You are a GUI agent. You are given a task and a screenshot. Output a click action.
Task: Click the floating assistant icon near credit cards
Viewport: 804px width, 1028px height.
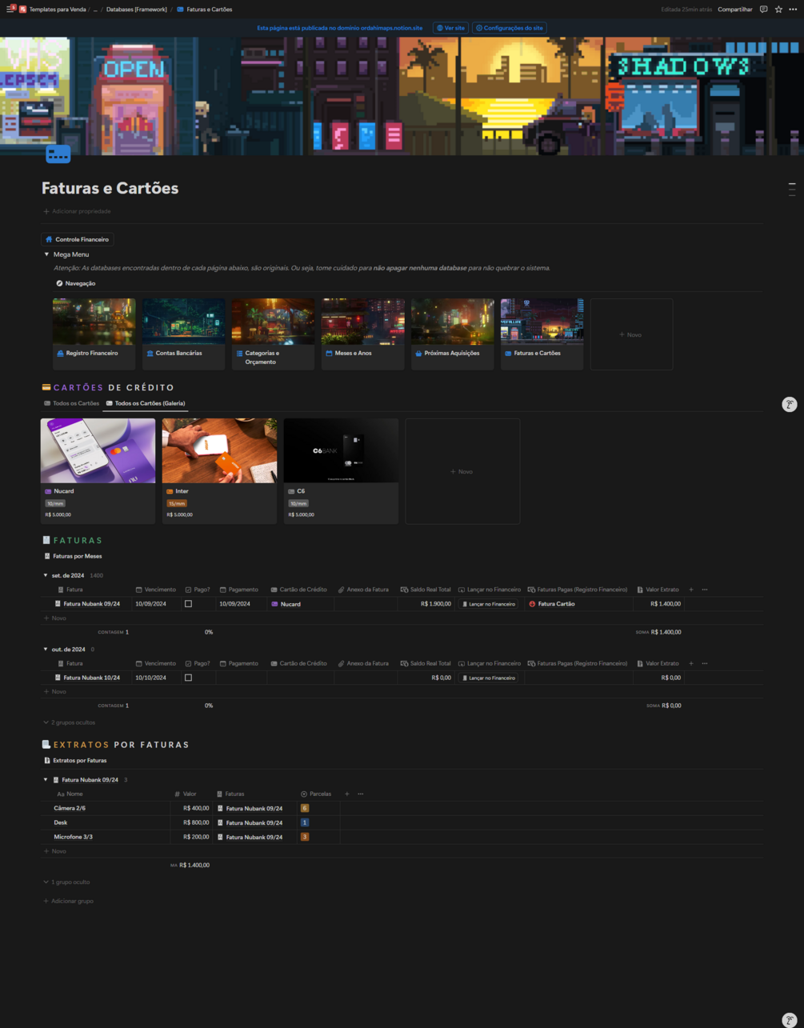pos(789,404)
